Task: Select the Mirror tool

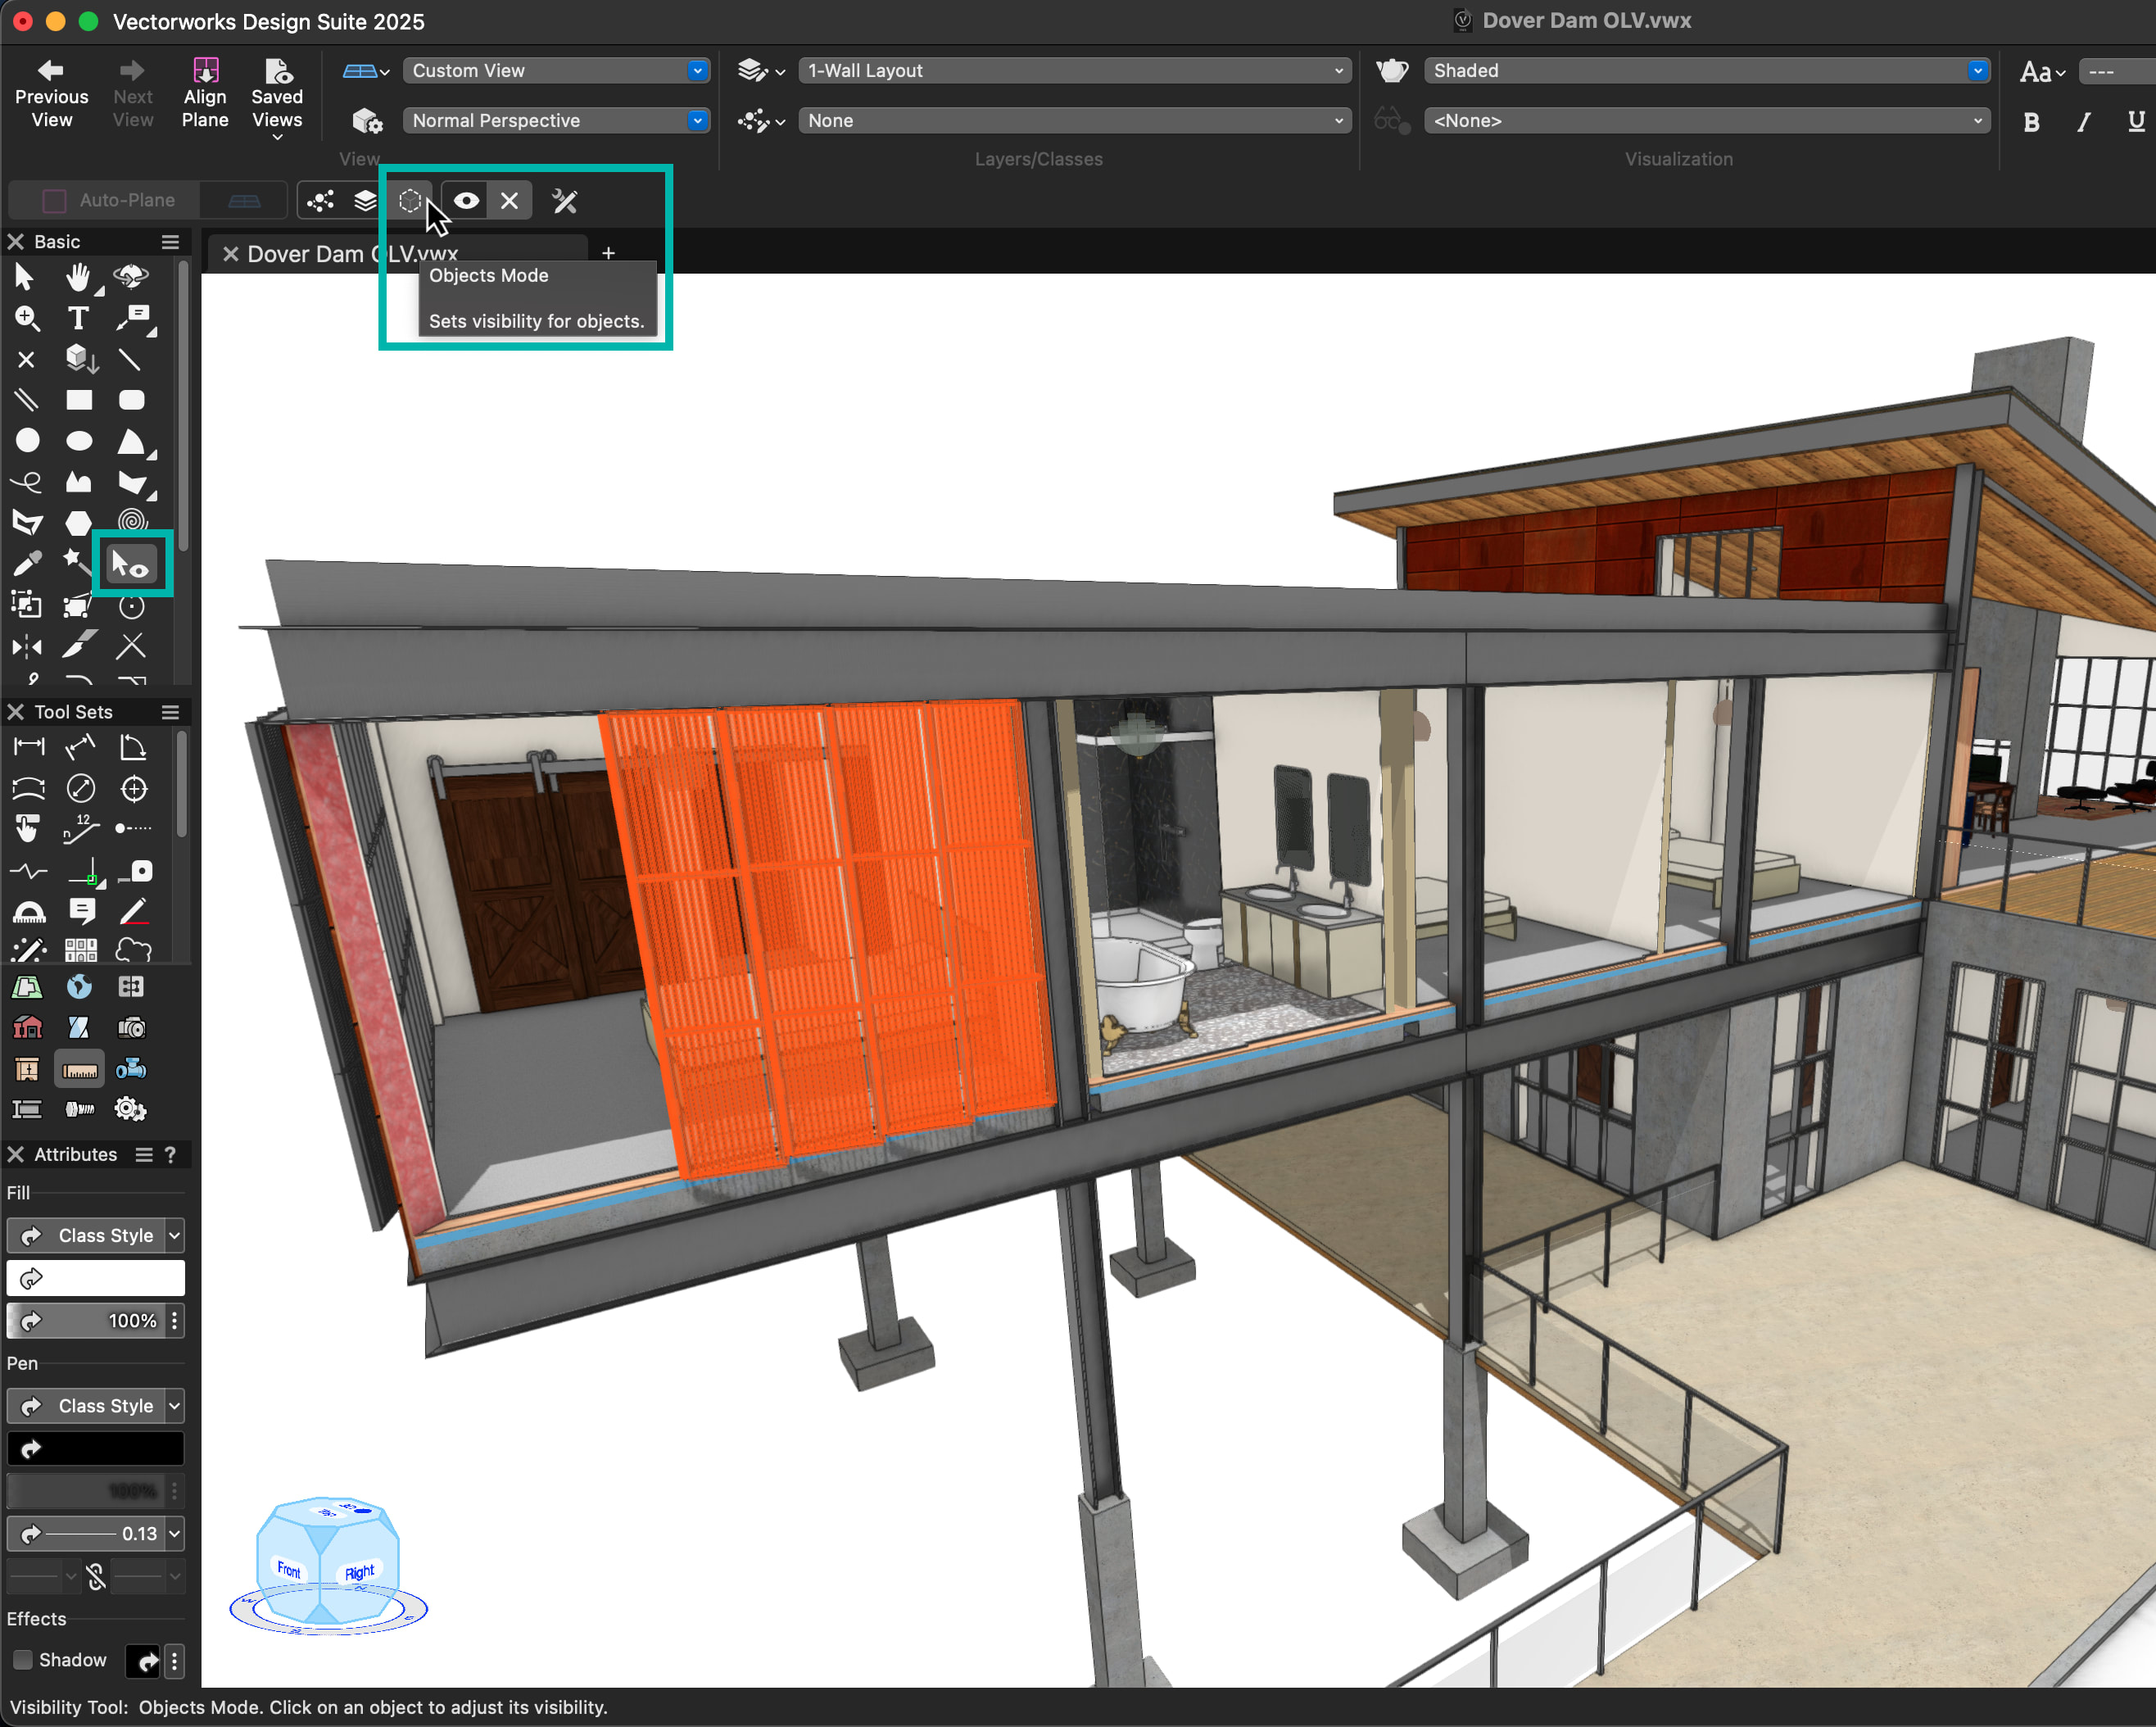Action: click(x=27, y=647)
